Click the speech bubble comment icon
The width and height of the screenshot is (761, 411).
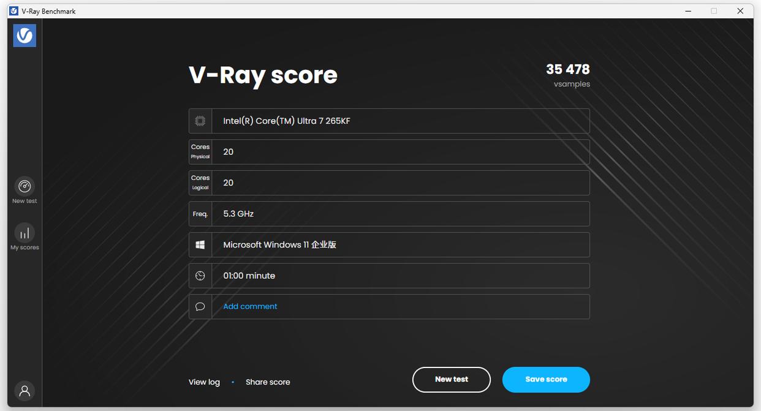tap(200, 306)
